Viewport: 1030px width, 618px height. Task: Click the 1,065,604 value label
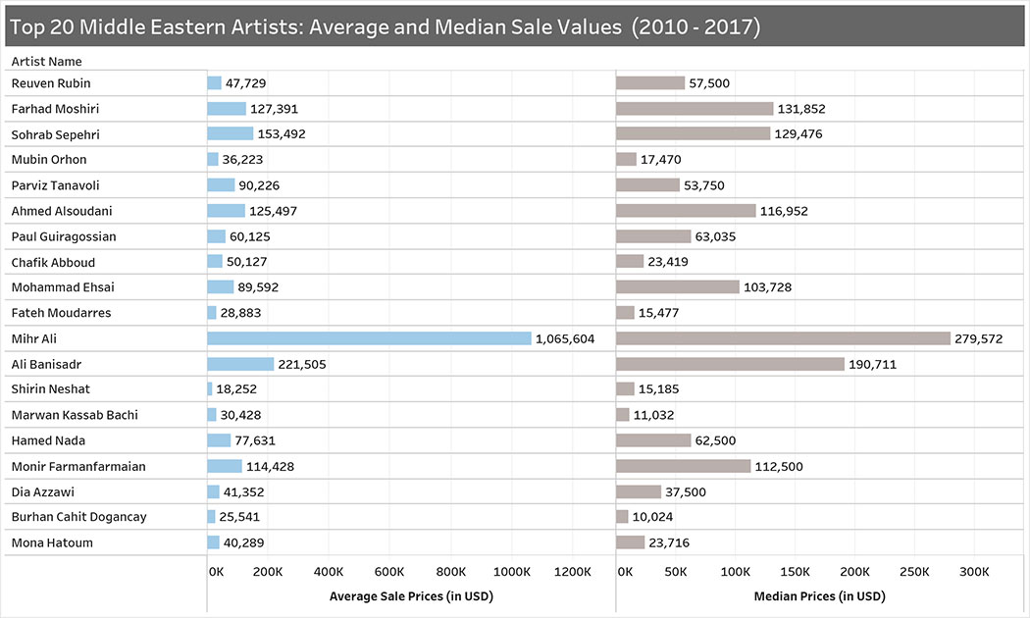pyautogui.click(x=565, y=338)
